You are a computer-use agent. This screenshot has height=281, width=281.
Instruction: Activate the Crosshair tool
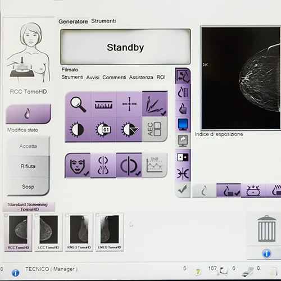129,104
